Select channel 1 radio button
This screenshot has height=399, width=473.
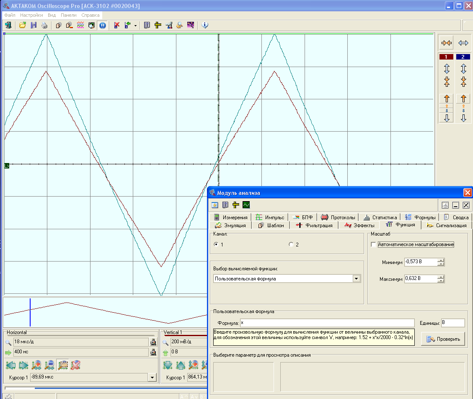pos(216,244)
